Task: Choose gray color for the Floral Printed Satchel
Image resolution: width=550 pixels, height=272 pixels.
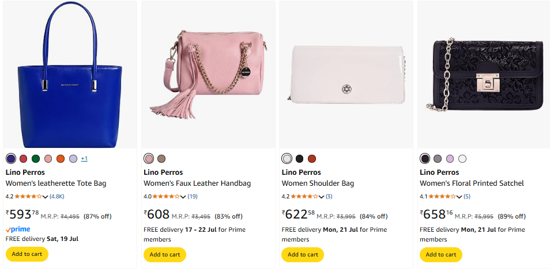Action: coord(438,159)
